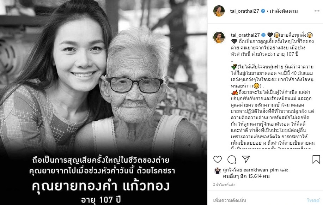The image size is (323, 205).
Task: Click tai_orathai27 username in post header
Action: pos(244,11)
